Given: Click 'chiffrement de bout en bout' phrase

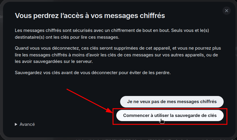Looking at the screenshot, I should click(x=140, y=30).
